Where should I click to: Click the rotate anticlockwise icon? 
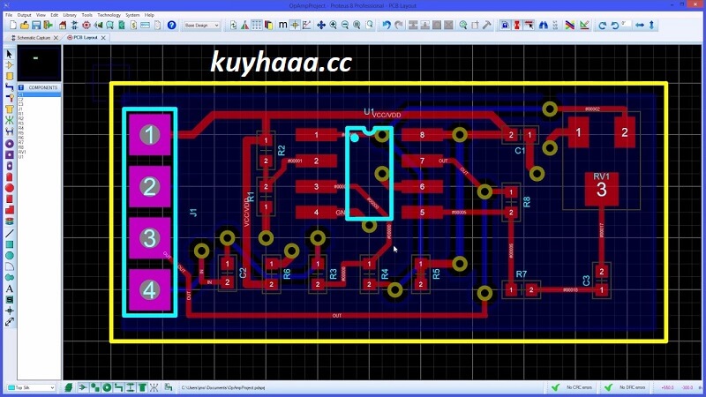(614, 26)
